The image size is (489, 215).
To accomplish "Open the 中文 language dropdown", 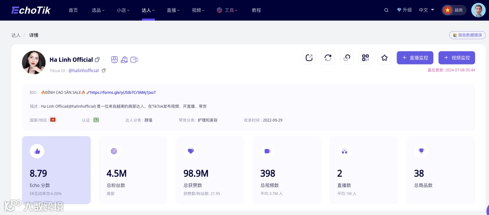I will tap(427, 10).
